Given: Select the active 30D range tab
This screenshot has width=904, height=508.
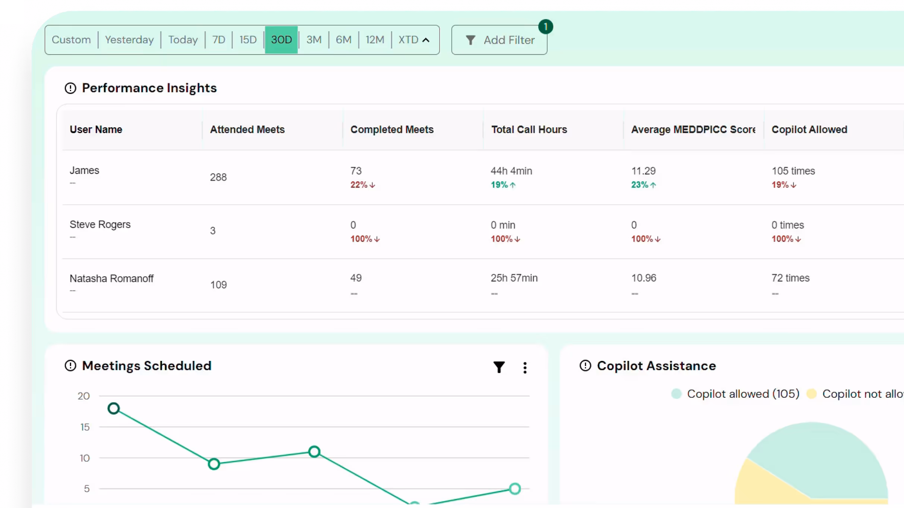Looking at the screenshot, I should [x=281, y=40].
